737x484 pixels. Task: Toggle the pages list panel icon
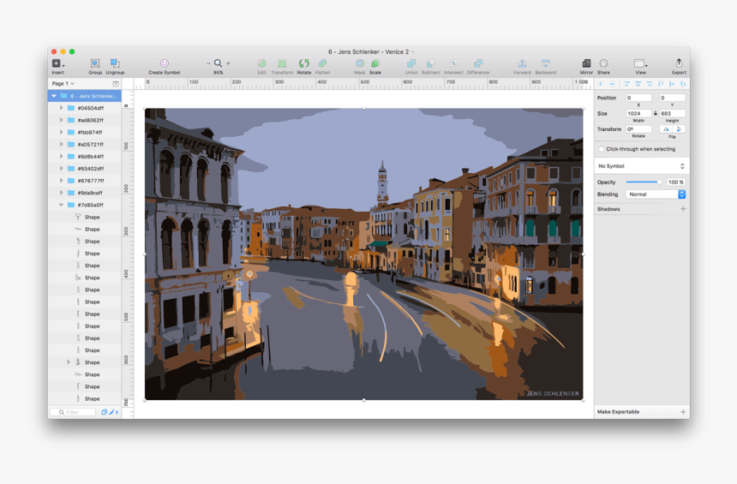(x=116, y=84)
